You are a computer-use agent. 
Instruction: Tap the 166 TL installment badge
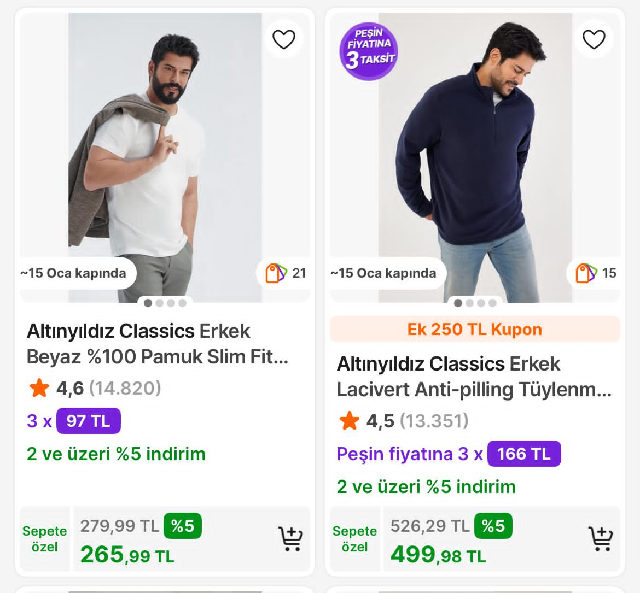pyautogui.click(x=523, y=454)
